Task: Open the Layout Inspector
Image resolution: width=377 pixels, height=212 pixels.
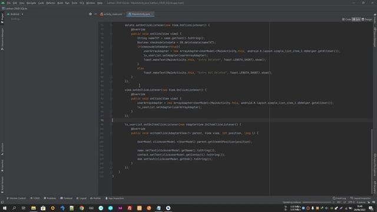Action: click(361, 198)
